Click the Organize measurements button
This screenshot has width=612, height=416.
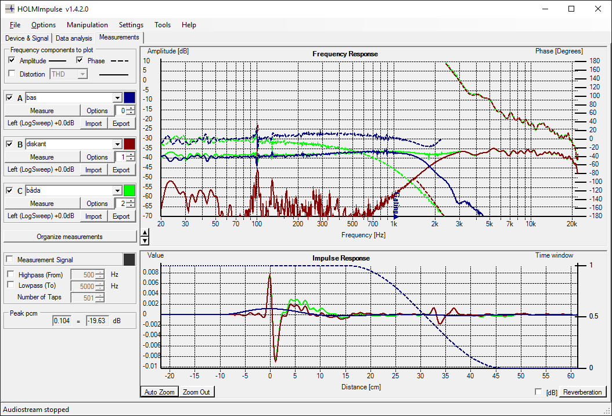[x=70, y=237]
